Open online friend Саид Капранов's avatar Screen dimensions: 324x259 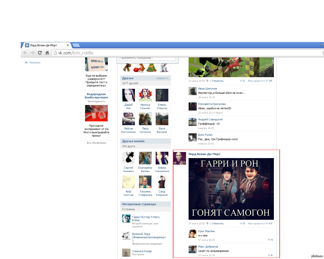click(x=162, y=182)
